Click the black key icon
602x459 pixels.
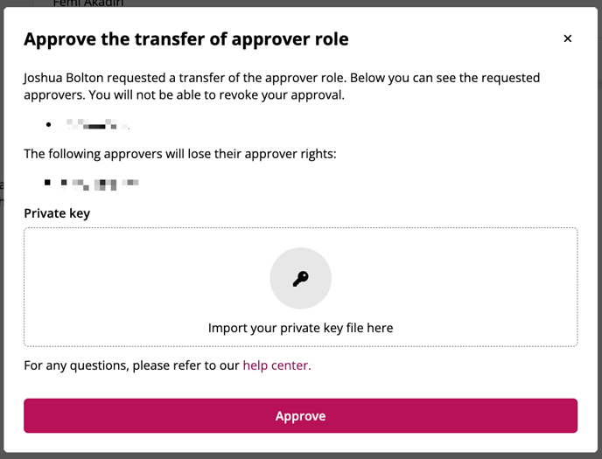[301, 279]
